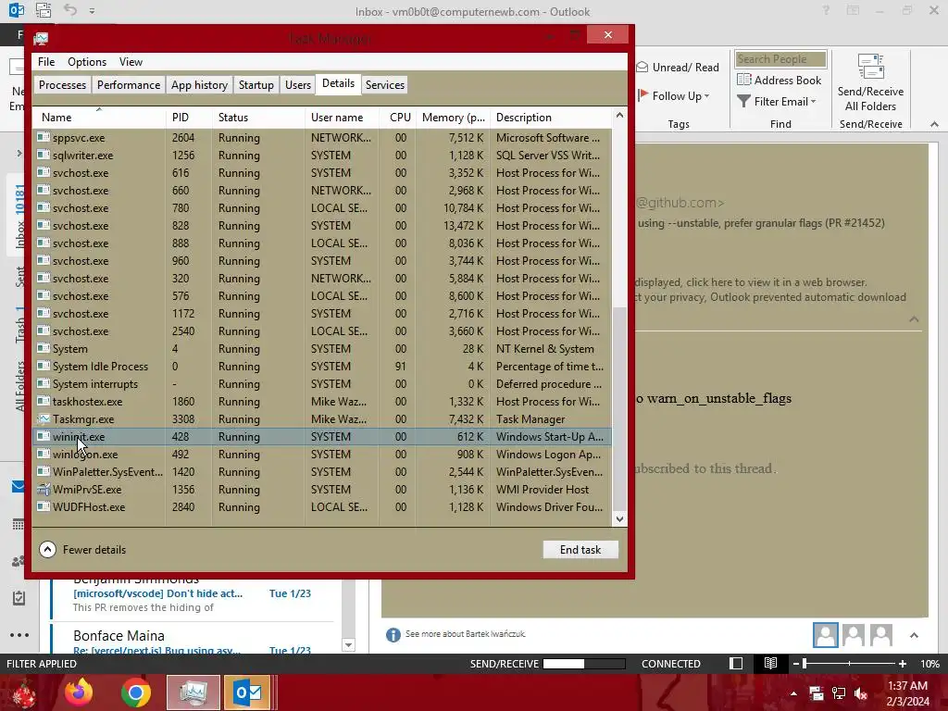948x711 pixels.
Task: Click the second people pane contact photo
Action: [853, 635]
